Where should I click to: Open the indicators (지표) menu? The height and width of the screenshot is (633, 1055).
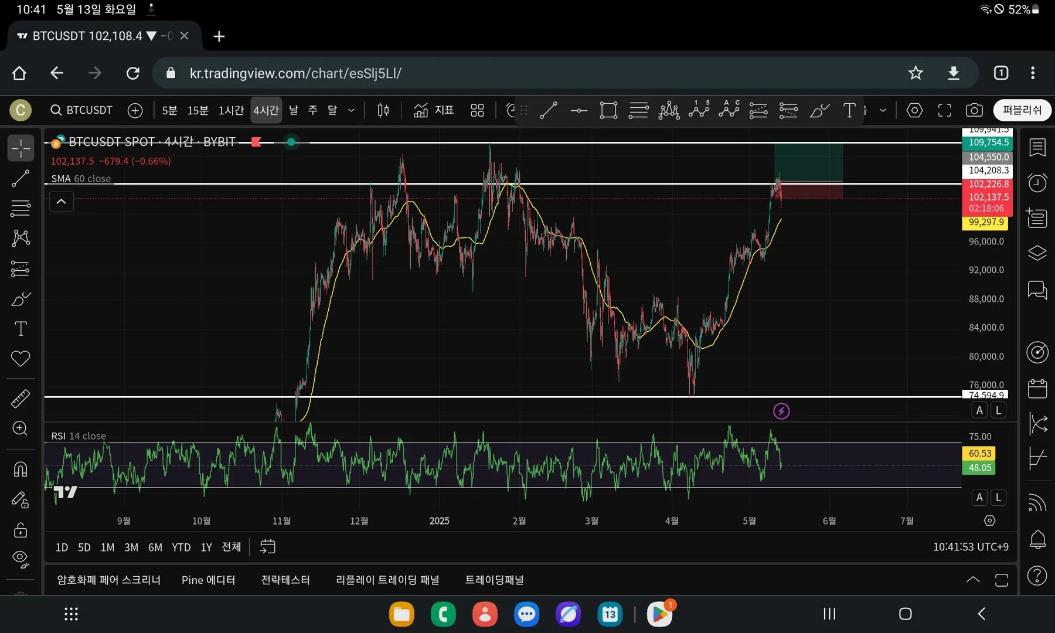[x=434, y=110]
